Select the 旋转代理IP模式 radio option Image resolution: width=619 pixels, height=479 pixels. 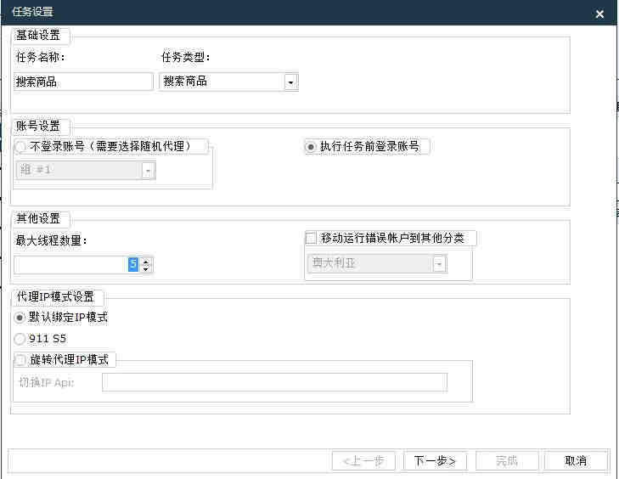(x=20, y=359)
